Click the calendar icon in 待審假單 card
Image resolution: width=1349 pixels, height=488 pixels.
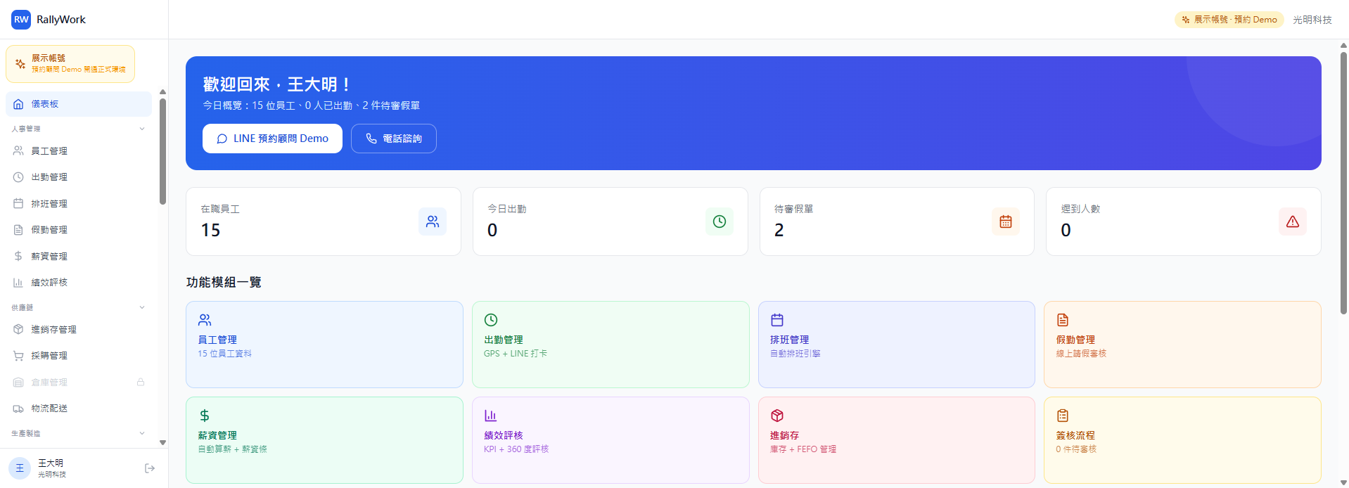(x=1005, y=221)
